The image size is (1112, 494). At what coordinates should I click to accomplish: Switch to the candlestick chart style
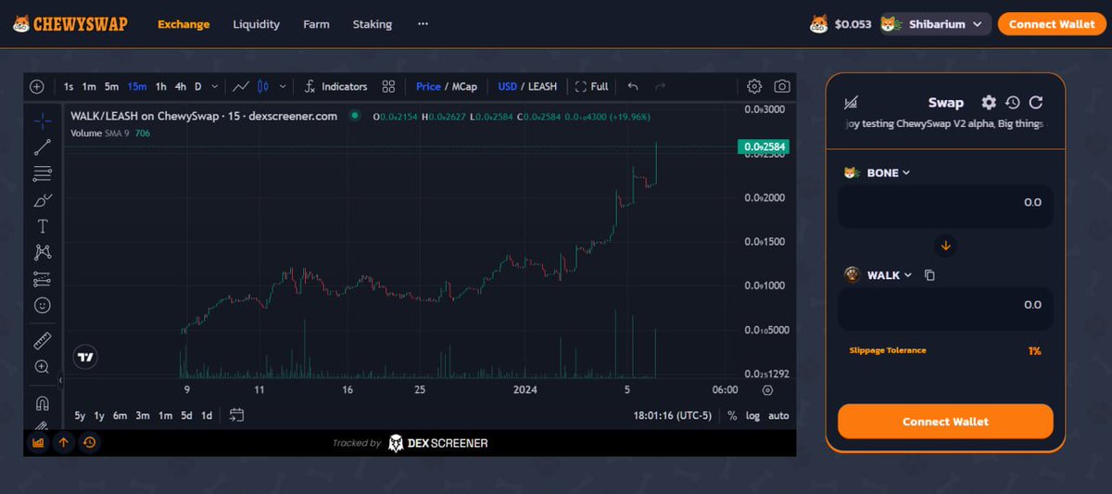(263, 86)
